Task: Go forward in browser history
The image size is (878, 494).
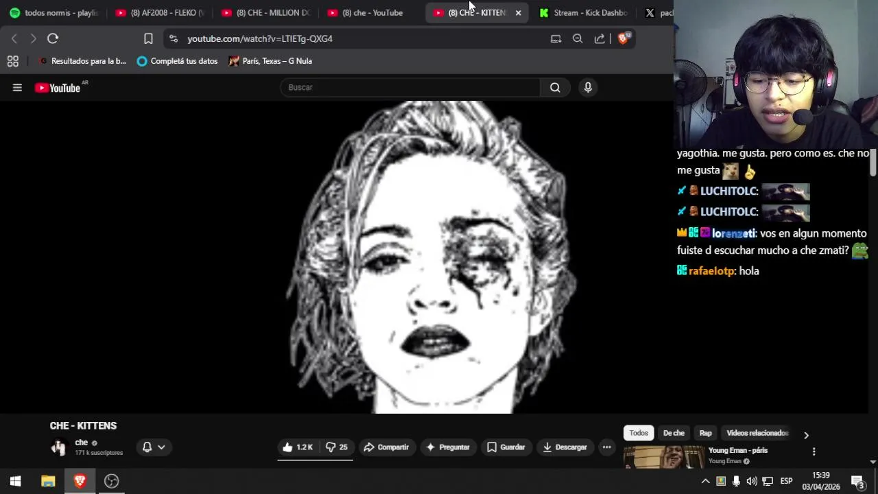Action: (x=33, y=38)
